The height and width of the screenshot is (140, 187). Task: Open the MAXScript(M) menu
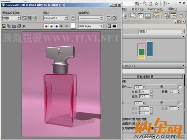(x=156, y=9)
